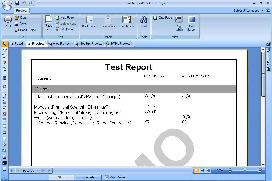
Task: Select the arrow pointer tool
Action: 5,44
